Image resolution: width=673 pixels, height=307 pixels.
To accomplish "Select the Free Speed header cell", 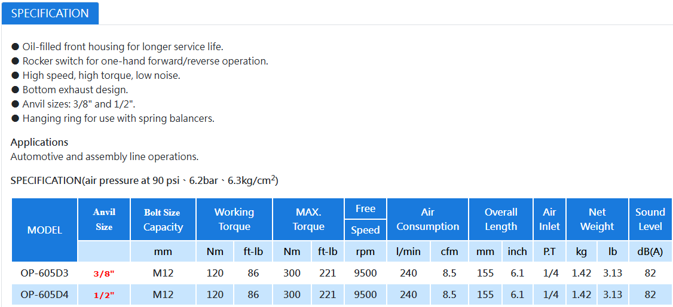I will 365,219.
